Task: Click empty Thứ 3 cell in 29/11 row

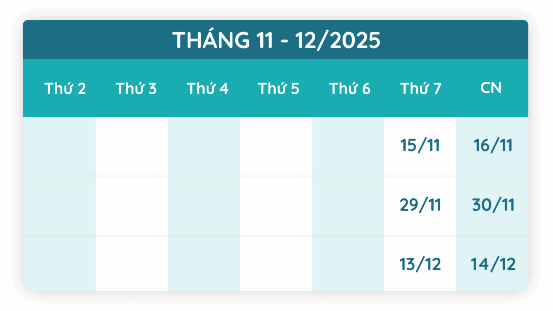Action: tap(132, 206)
